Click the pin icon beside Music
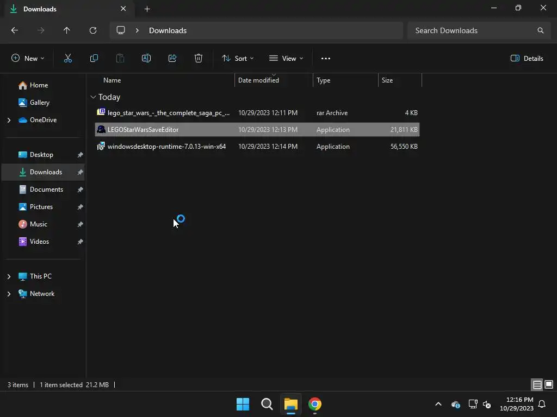The width and height of the screenshot is (557, 417). coord(81,224)
